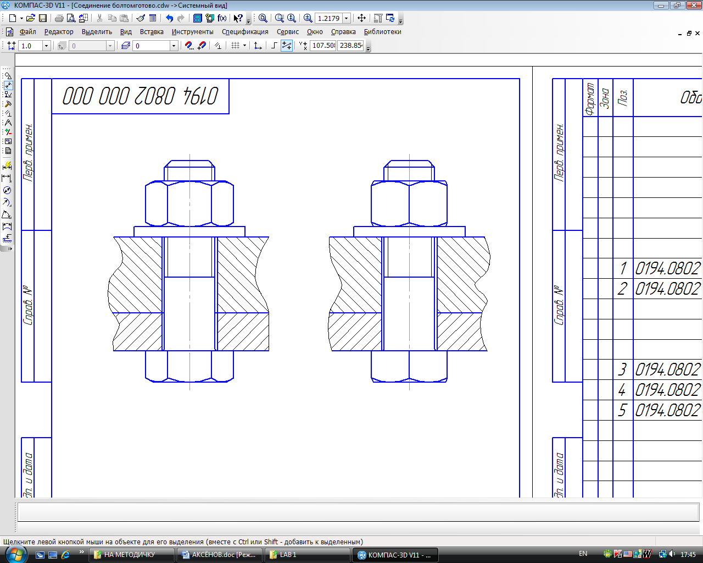The width and height of the screenshot is (703, 563).
Task: Open the Сервис menu
Action: tap(288, 32)
